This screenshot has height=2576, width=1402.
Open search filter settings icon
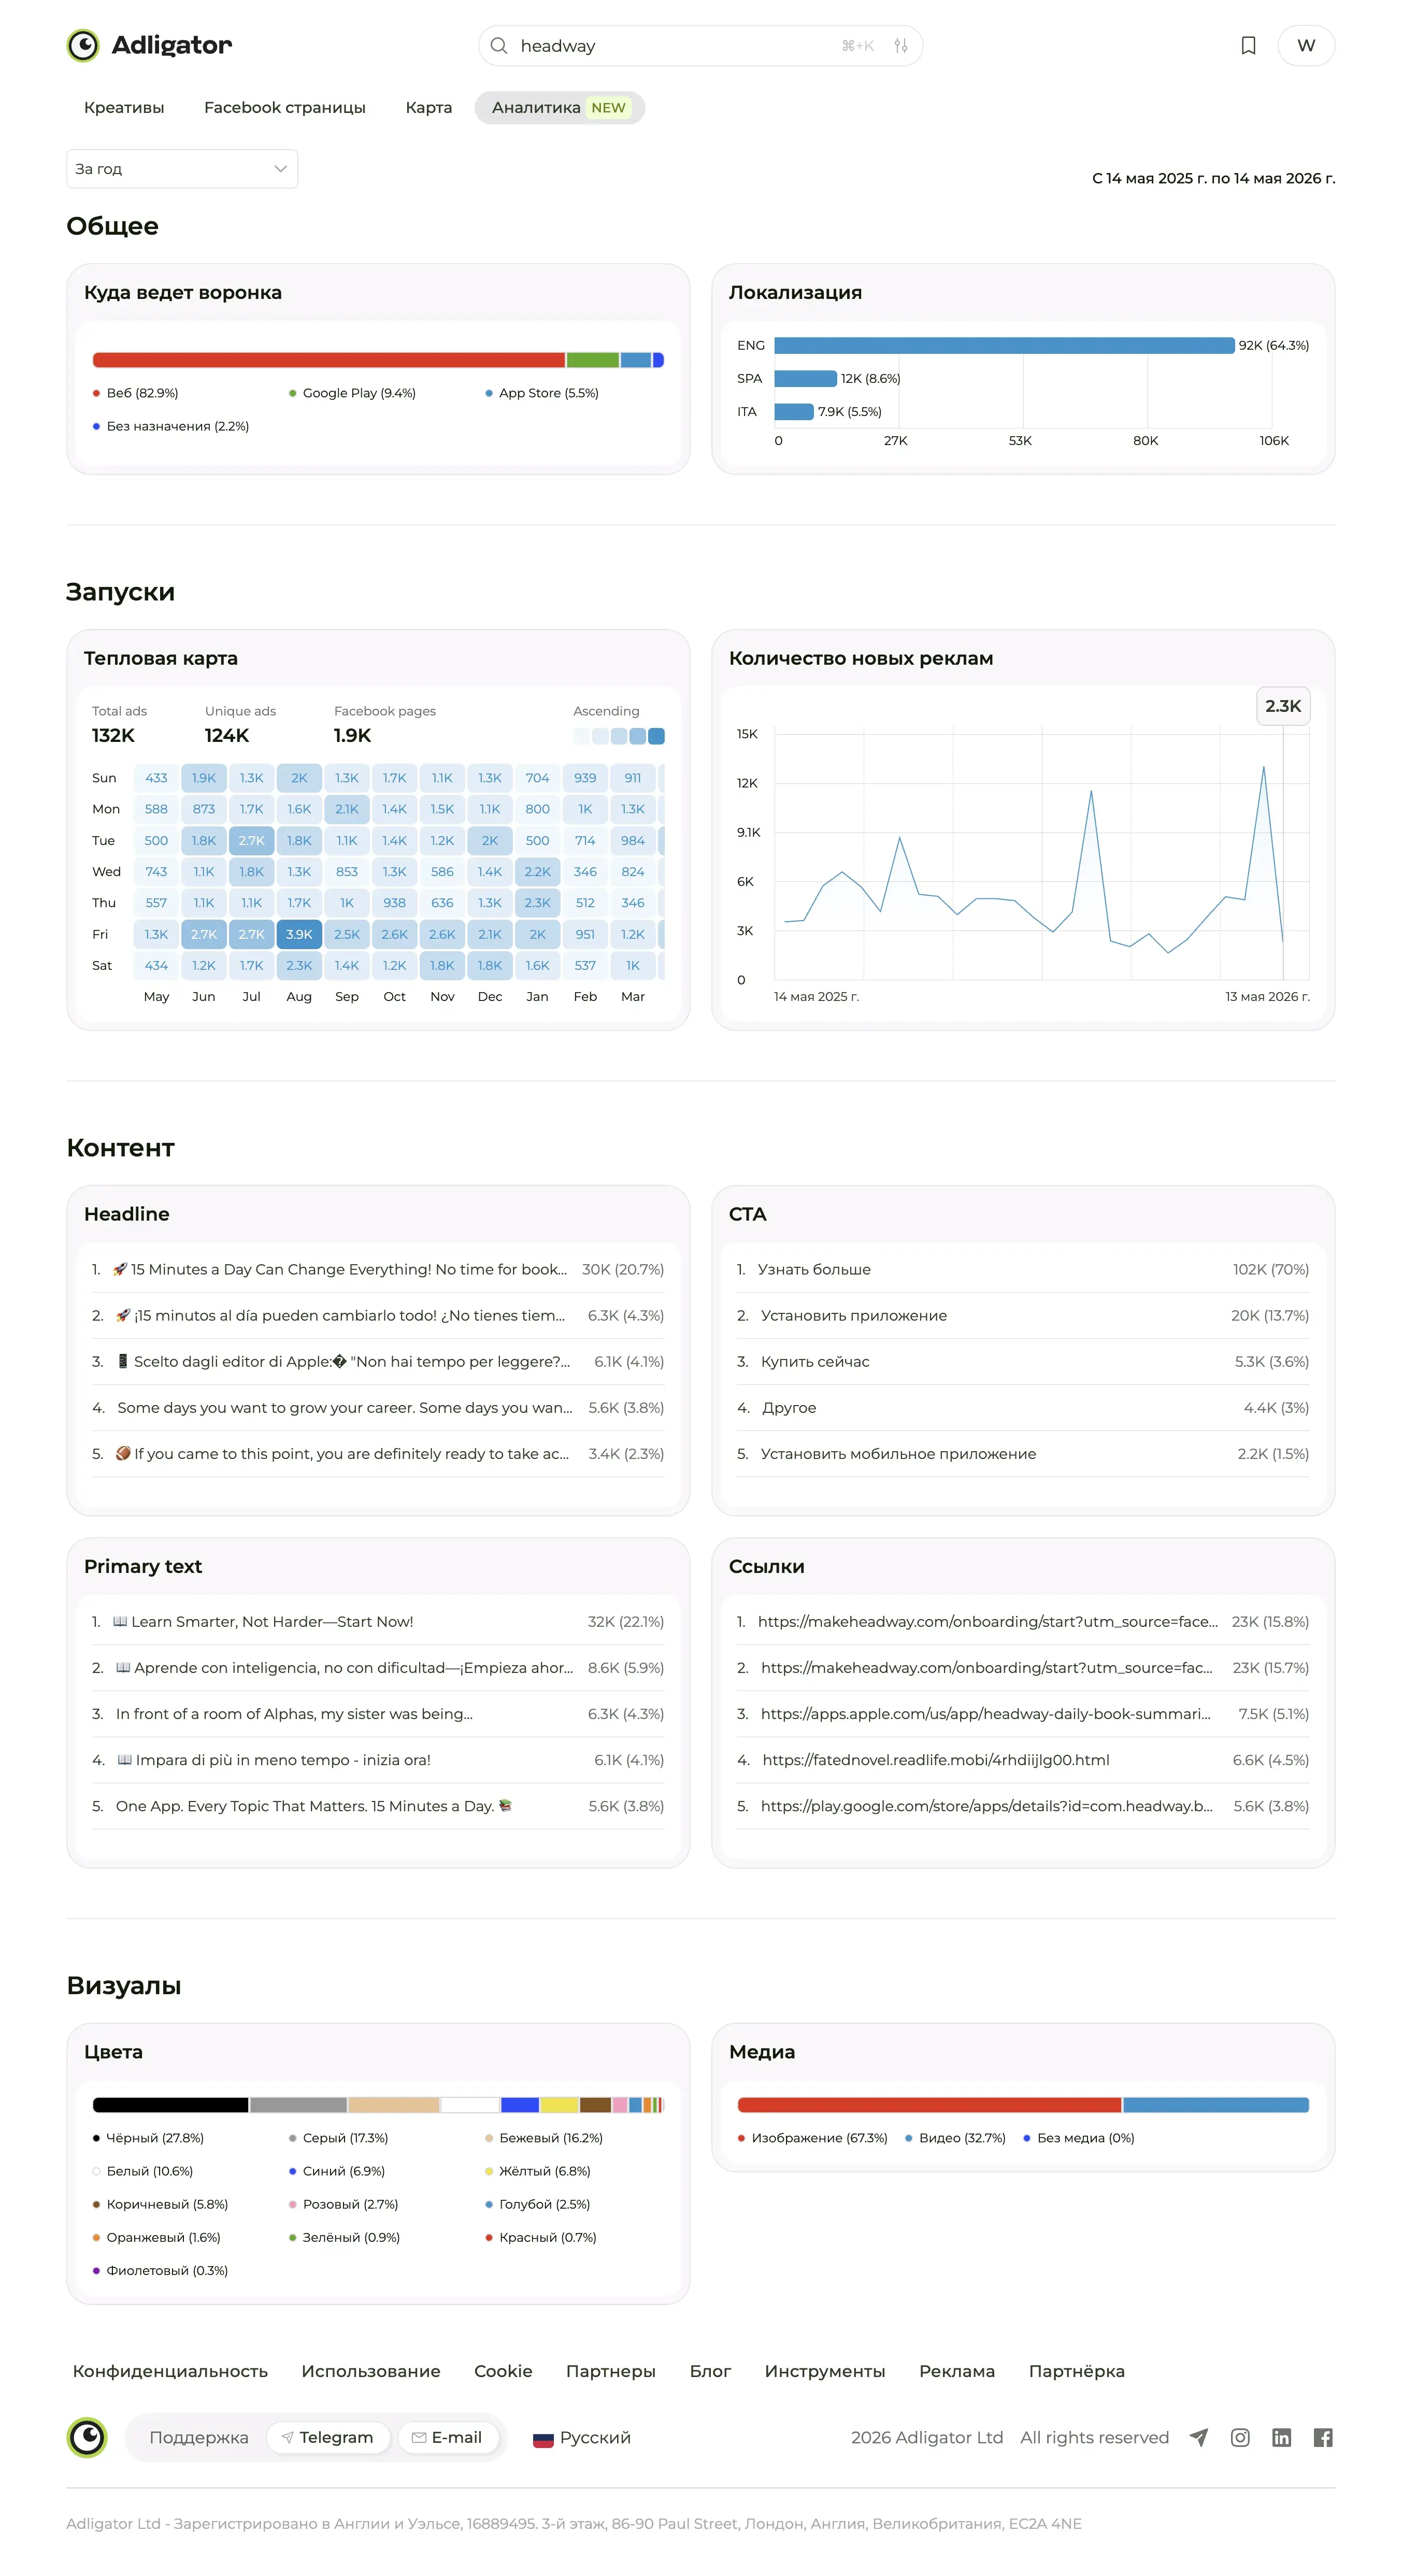tap(901, 46)
